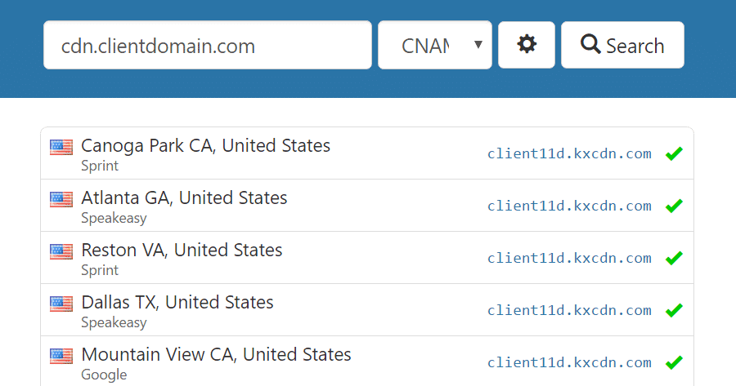Click the green checkmark for Reston VA
The width and height of the screenshot is (736, 386).
674,258
